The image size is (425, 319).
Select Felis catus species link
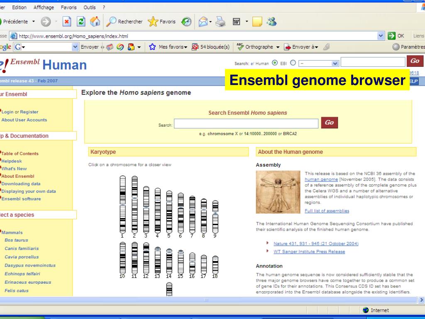pos(17,290)
